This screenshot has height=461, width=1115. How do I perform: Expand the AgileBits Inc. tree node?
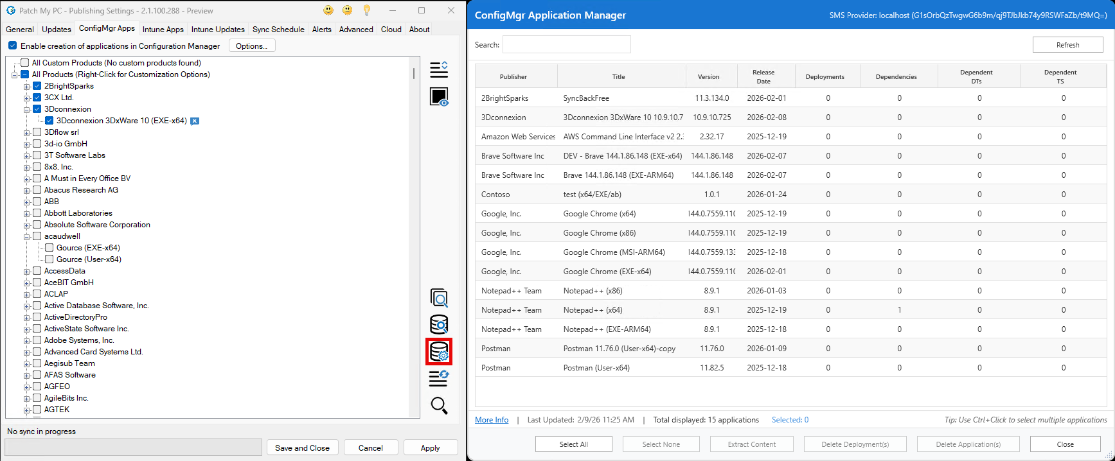(27, 398)
